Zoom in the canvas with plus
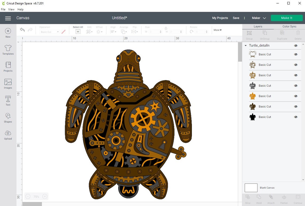The width and height of the screenshot is (305, 206). 45,196
